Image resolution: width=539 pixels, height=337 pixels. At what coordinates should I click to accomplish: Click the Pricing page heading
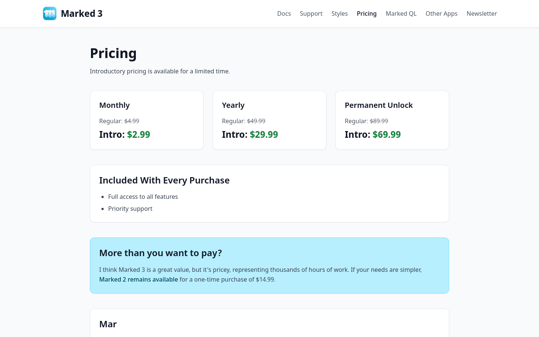tap(113, 53)
